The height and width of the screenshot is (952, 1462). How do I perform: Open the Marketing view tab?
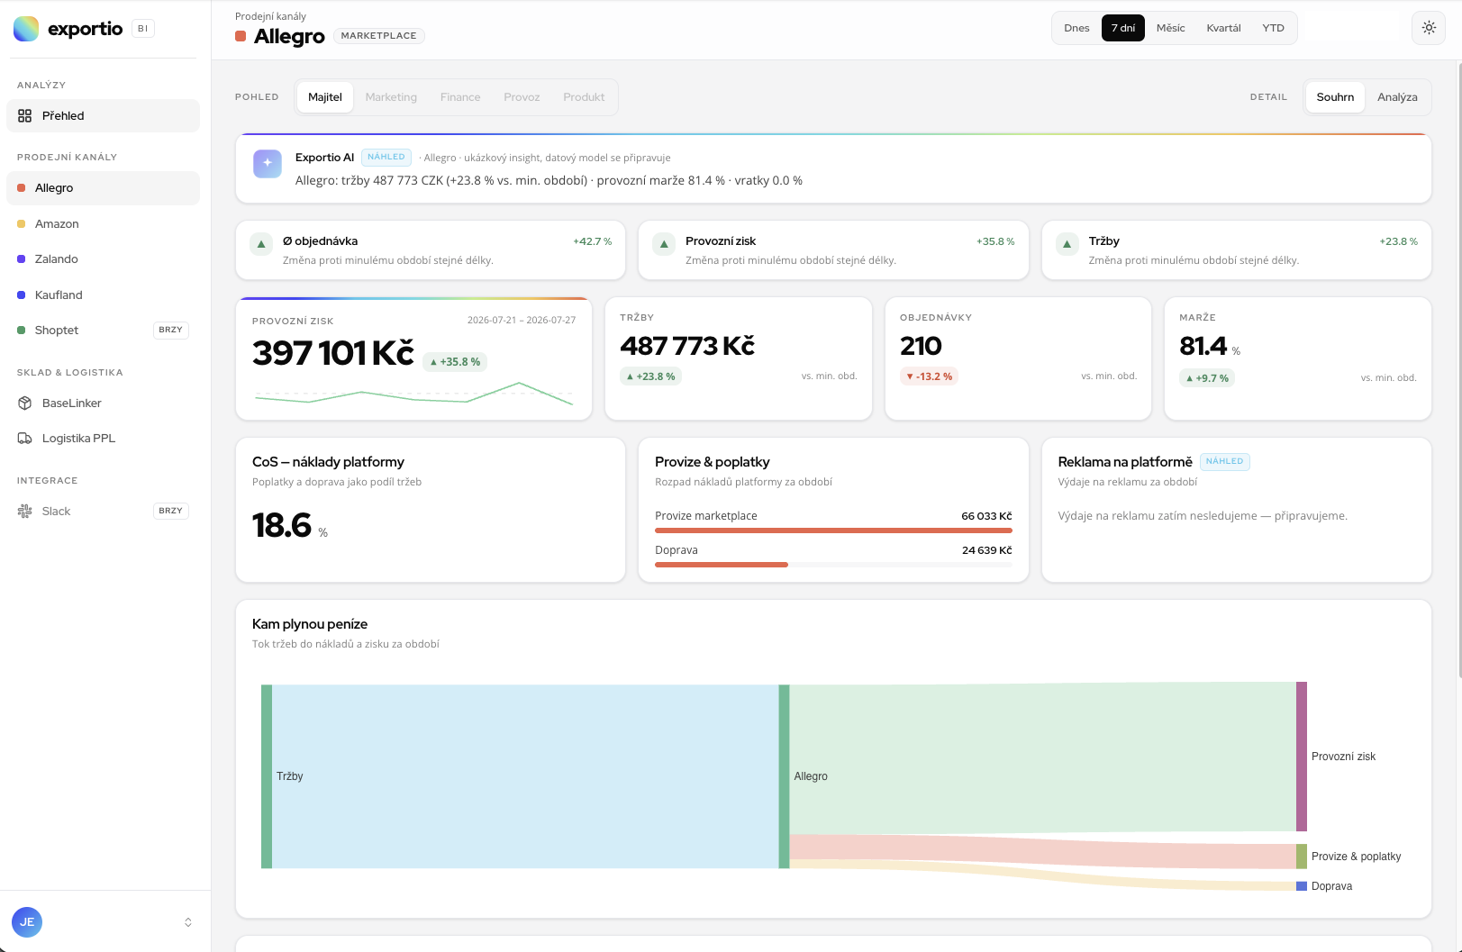(x=391, y=97)
